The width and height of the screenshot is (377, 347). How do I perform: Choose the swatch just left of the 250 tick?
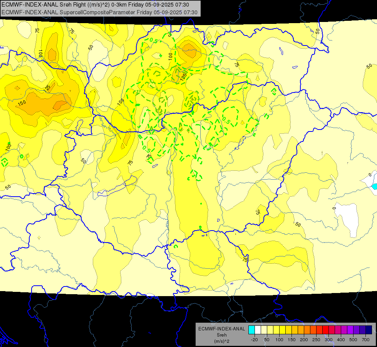pos(313,330)
